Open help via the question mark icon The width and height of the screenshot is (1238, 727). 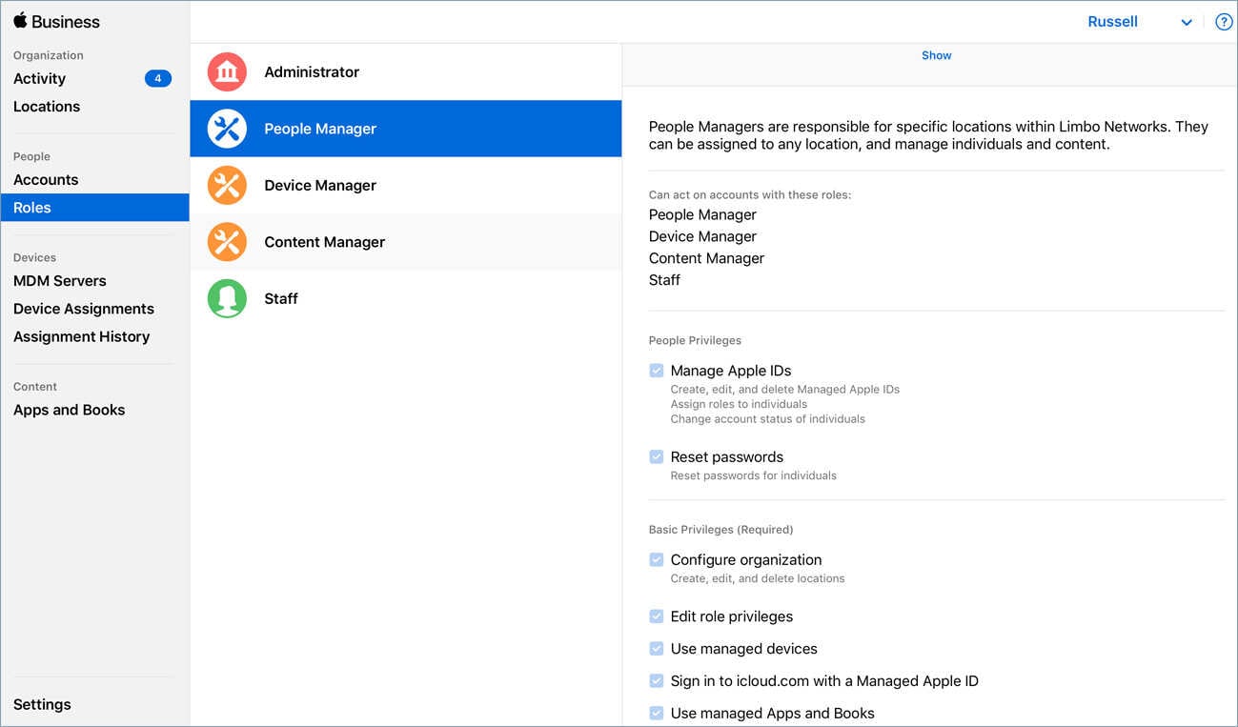(1224, 22)
